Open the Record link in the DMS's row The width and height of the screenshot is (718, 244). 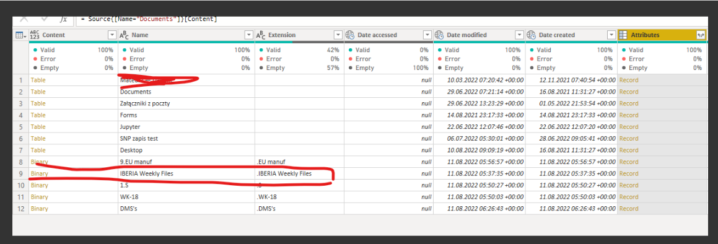pyautogui.click(x=629, y=209)
